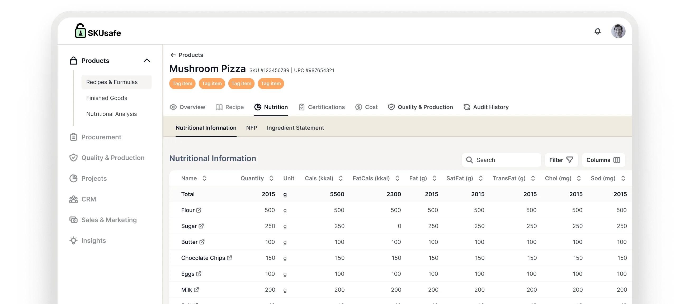Click the Search input field

[501, 160]
